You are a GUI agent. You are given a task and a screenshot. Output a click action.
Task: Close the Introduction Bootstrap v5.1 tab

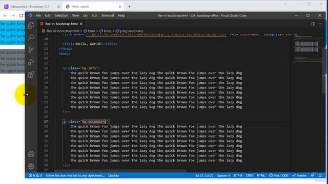tap(58, 7)
